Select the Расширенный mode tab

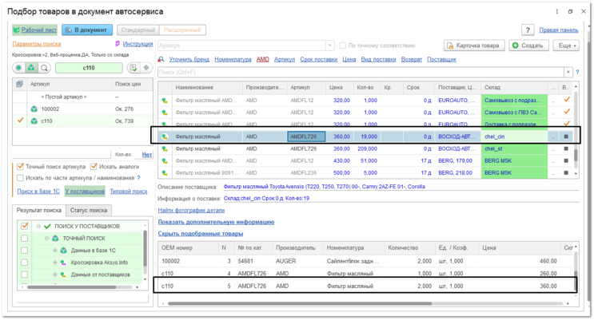pyautogui.click(x=182, y=30)
